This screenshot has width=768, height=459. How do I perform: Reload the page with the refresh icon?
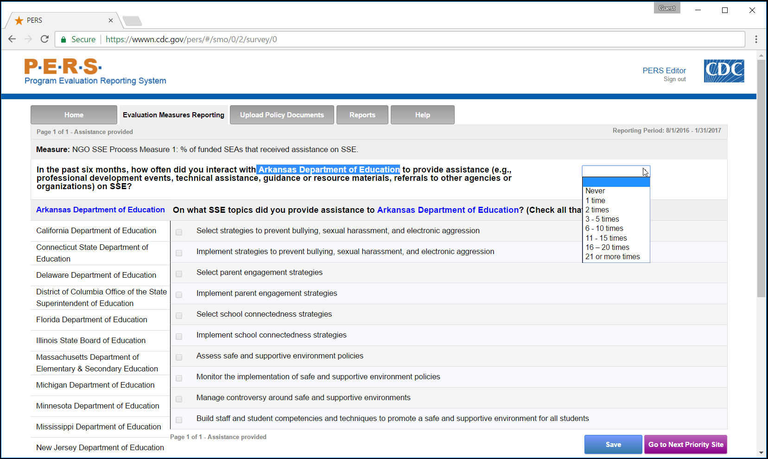[44, 39]
